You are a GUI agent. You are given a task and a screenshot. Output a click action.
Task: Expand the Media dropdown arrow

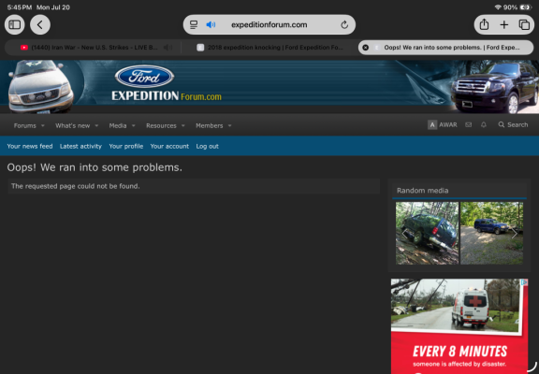tap(134, 125)
